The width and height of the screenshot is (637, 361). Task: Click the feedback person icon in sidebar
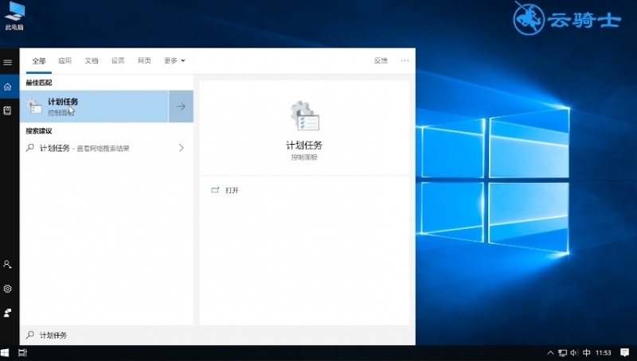click(7, 312)
